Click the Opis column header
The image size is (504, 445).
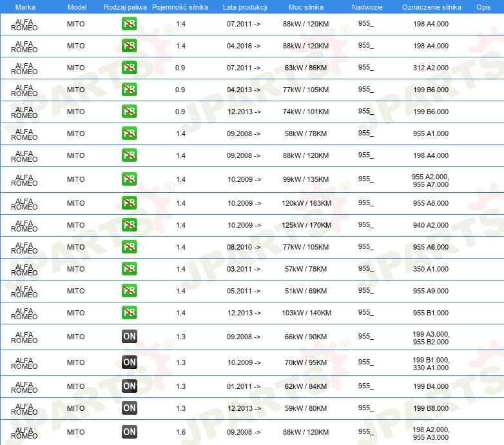coord(483,7)
